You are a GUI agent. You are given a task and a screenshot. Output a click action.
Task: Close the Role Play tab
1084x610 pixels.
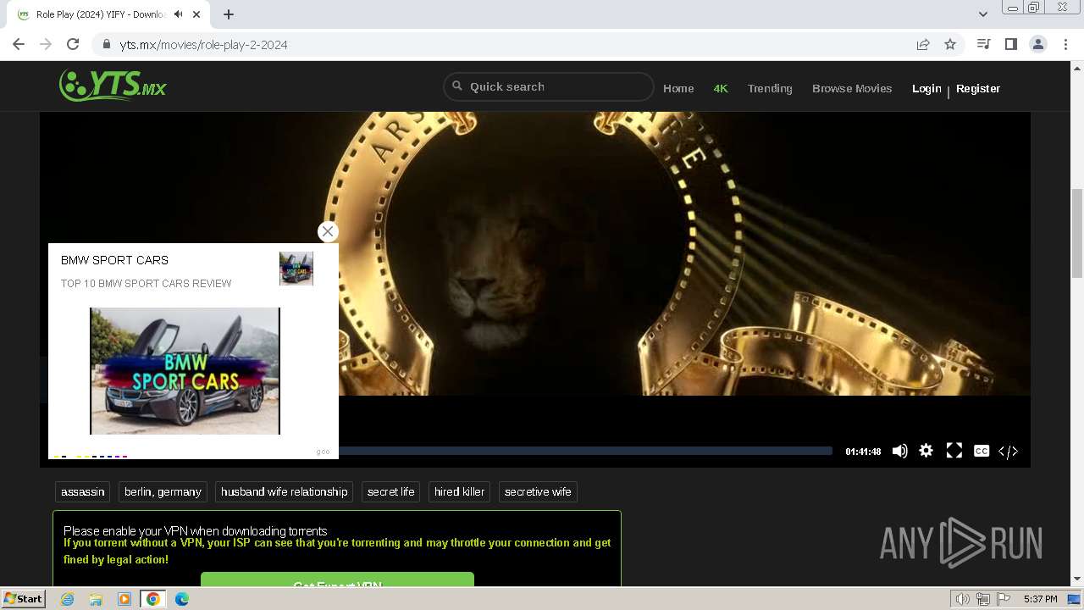[197, 14]
